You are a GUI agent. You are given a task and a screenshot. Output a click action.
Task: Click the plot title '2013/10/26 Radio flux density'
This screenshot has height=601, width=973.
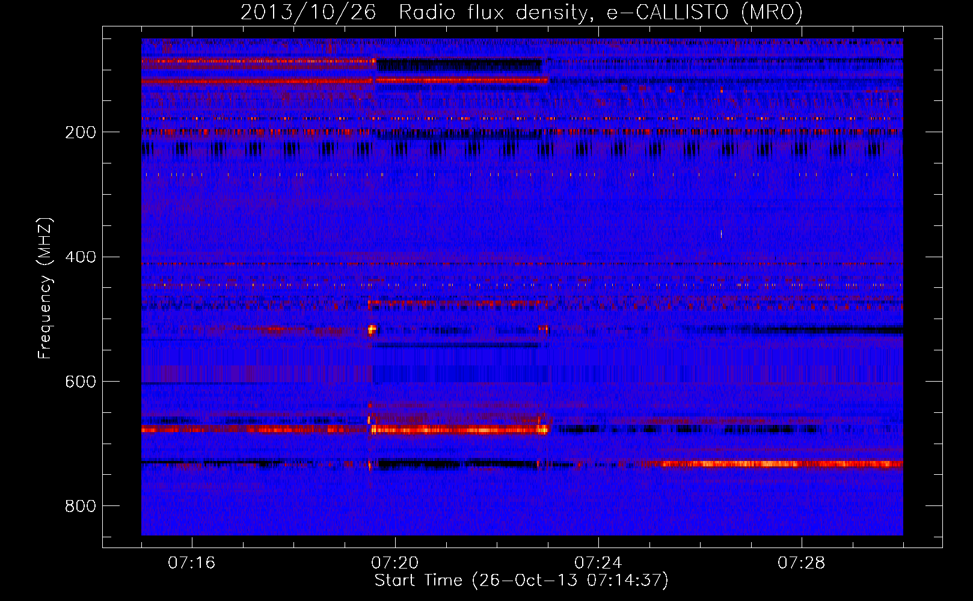[x=521, y=12]
